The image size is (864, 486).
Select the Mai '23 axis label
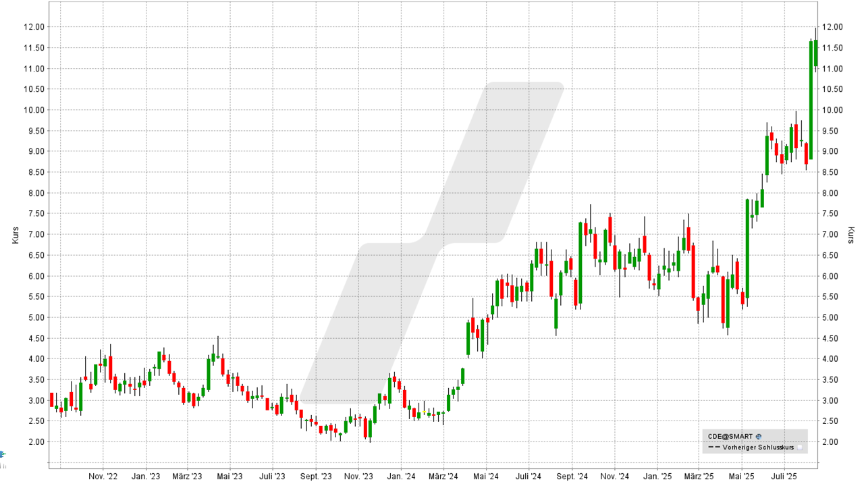pyautogui.click(x=230, y=476)
